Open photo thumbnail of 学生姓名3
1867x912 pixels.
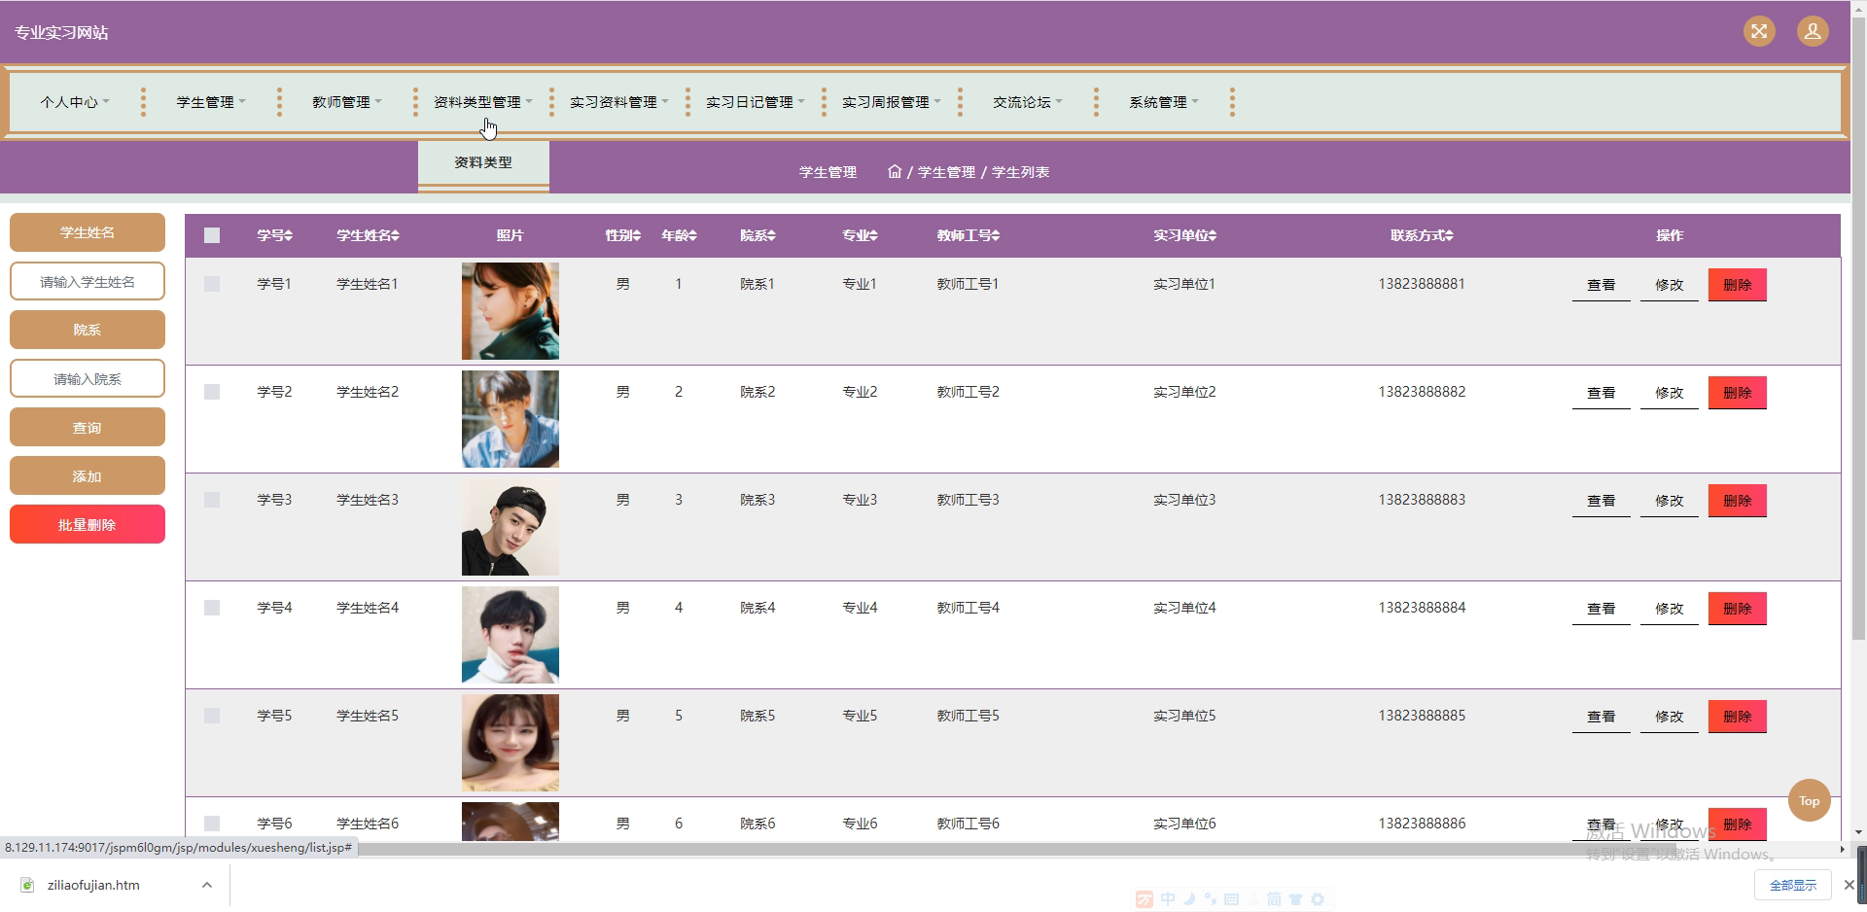511,527
